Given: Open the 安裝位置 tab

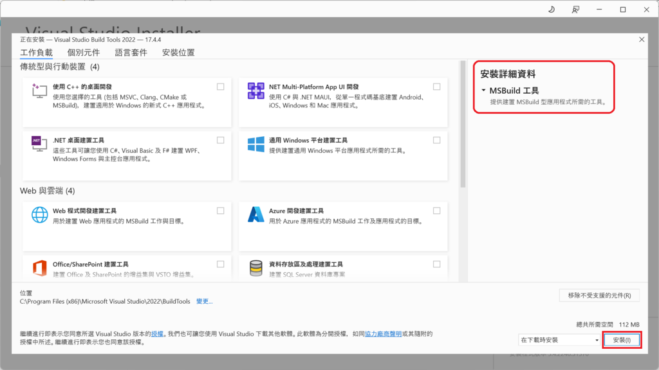Looking at the screenshot, I should [178, 53].
